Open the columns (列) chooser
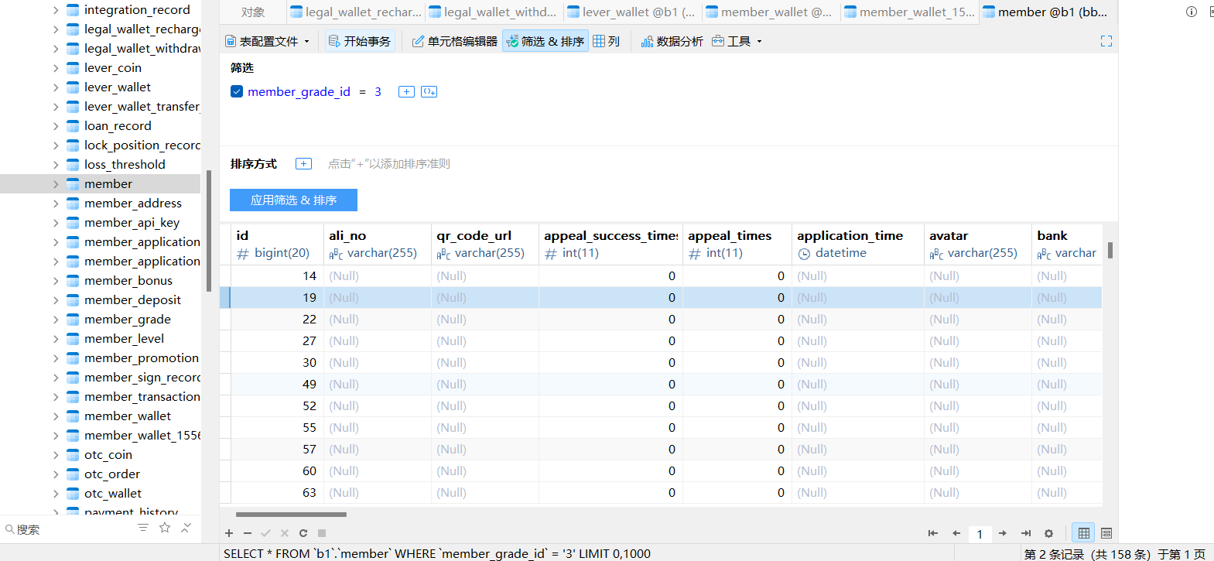The height and width of the screenshot is (561, 1214). point(607,41)
